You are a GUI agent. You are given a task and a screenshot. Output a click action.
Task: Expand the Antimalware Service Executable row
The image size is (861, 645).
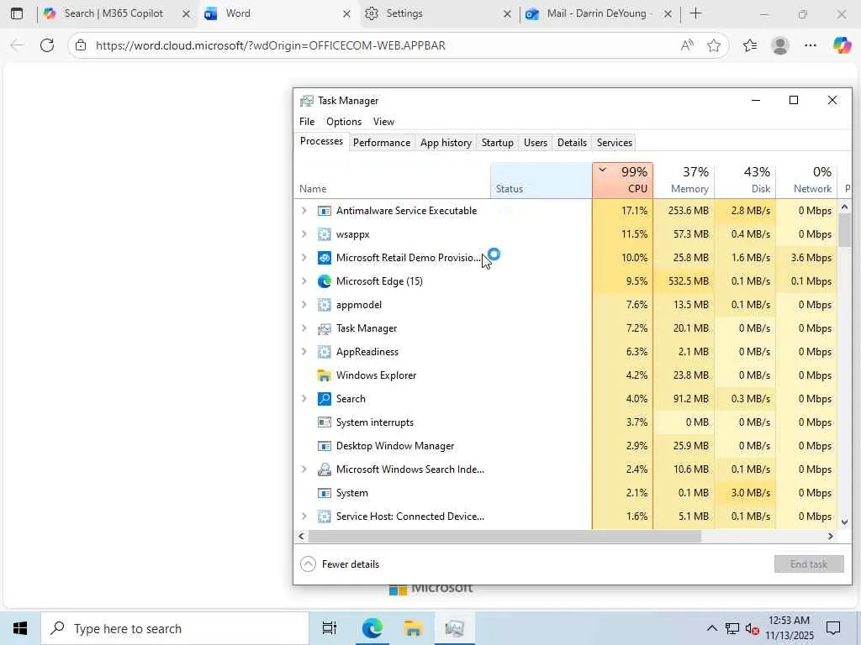pyautogui.click(x=304, y=211)
